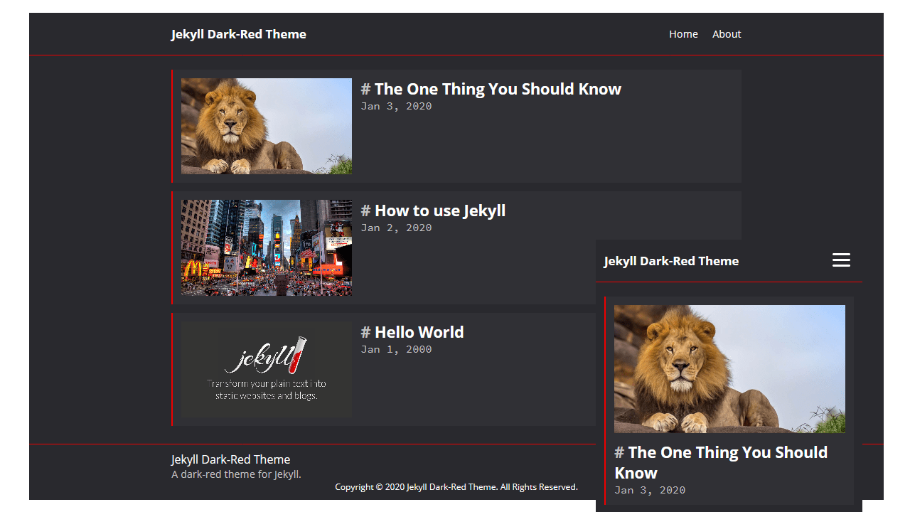The height and width of the screenshot is (512, 910).
Task: Click 'A dark-red theme for Jekyll.' description
Action: coord(237,474)
